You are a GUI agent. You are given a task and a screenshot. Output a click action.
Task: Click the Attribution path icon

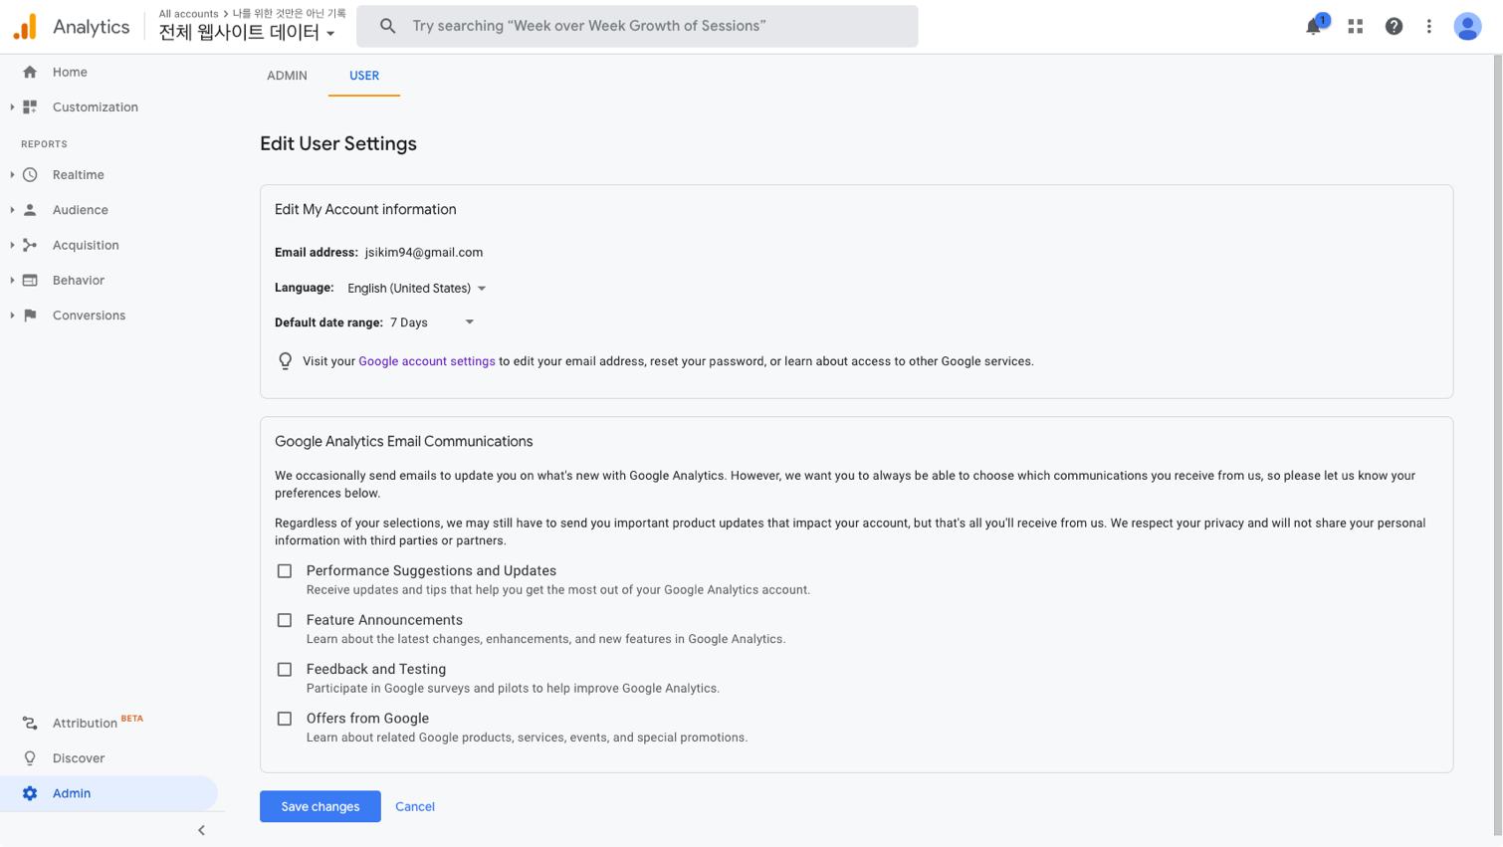click(30, 724)
